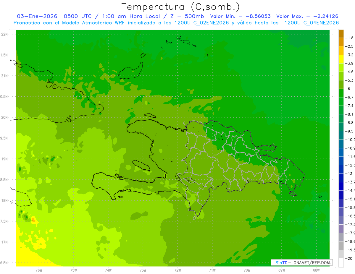Click the '73W' longitude label

[x=143, y=270]
